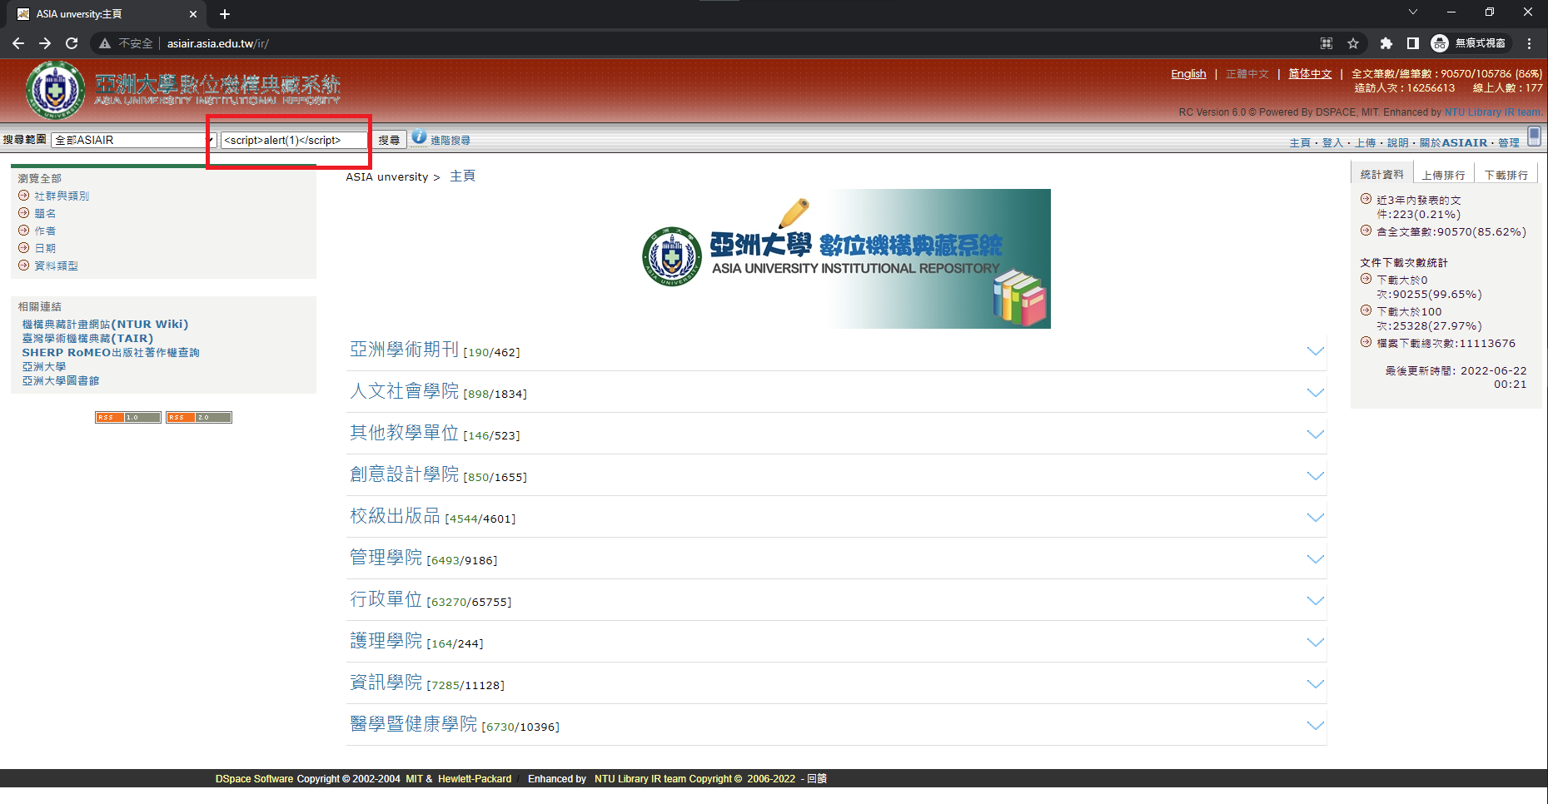Open 說明 help link

point(1397,143)
